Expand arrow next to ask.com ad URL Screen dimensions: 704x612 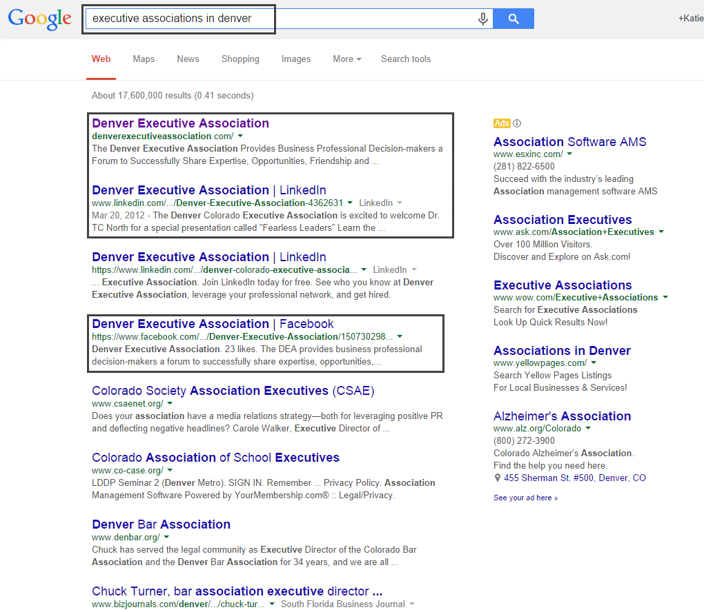(x=661, y=232)
